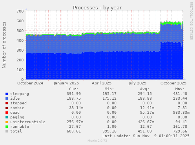The width and height of the screenshot is (195, 145).
Task: Click the 'paging' legend label
Action: point(17,117)
